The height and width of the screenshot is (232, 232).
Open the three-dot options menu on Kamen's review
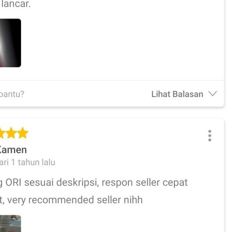(x=209, y=136)
